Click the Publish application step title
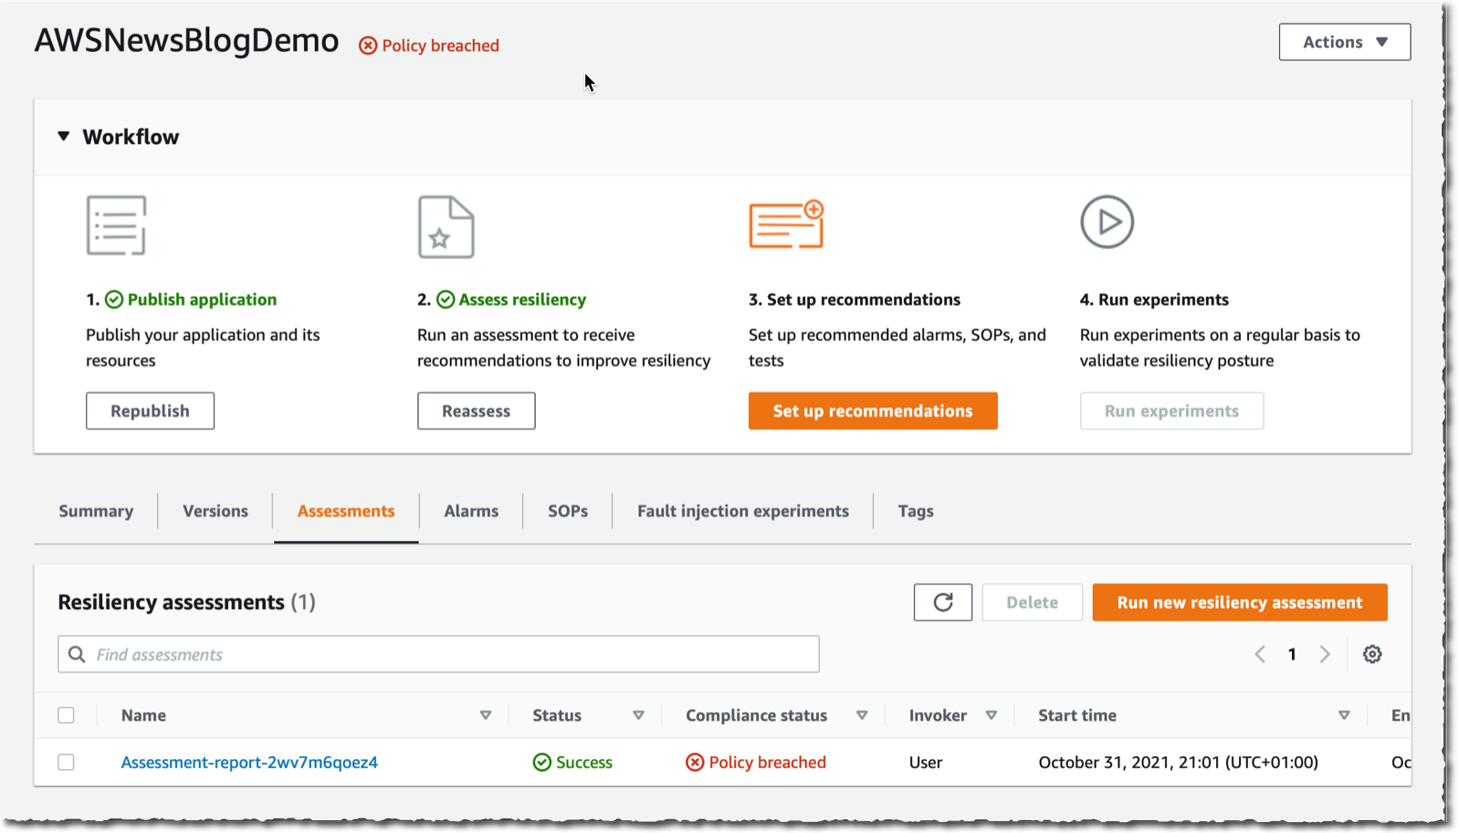The height and width of the screenshot is (833, 1459). (202, 300)
